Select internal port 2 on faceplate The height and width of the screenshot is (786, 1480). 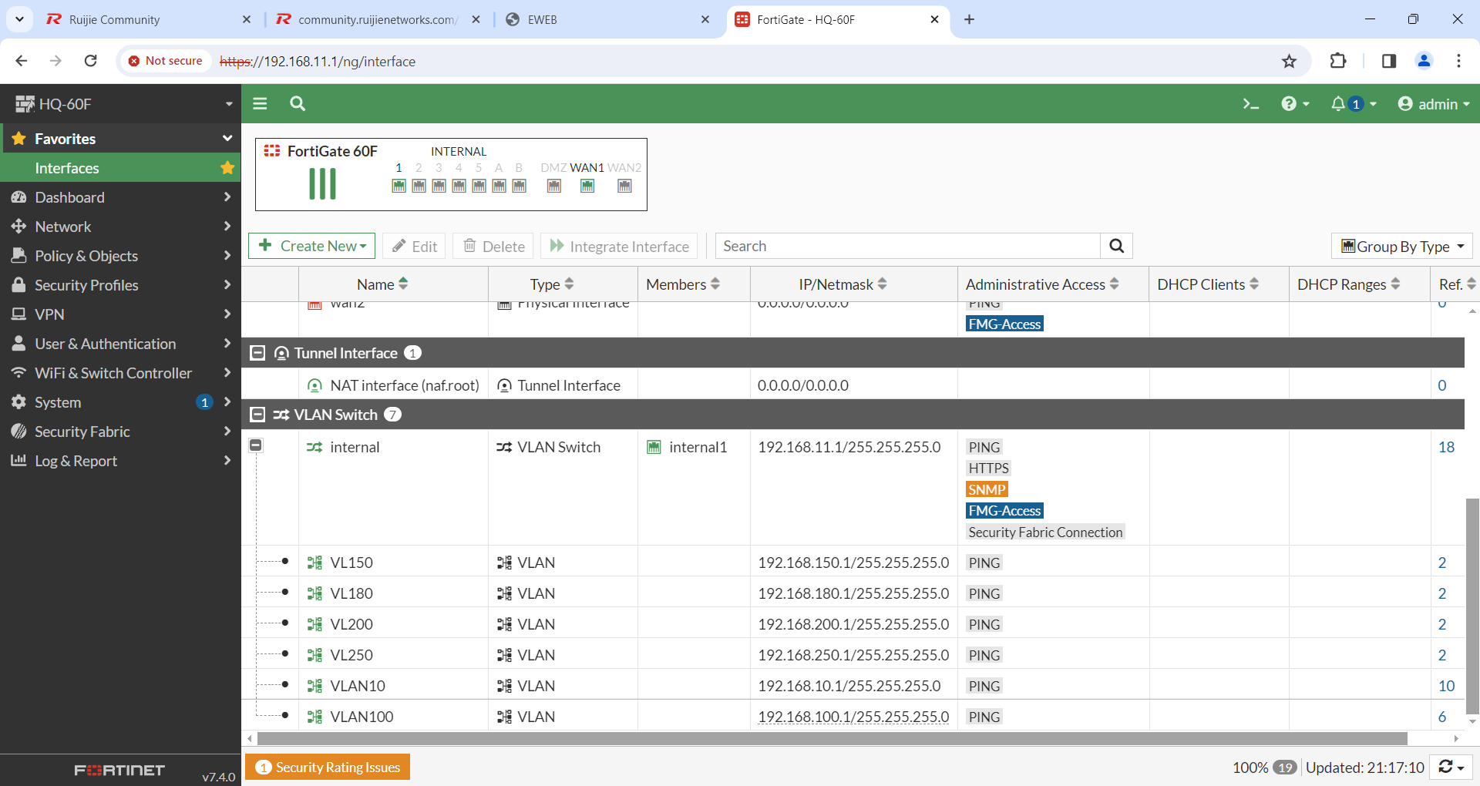pyautogui.click(x=419, y=186)
